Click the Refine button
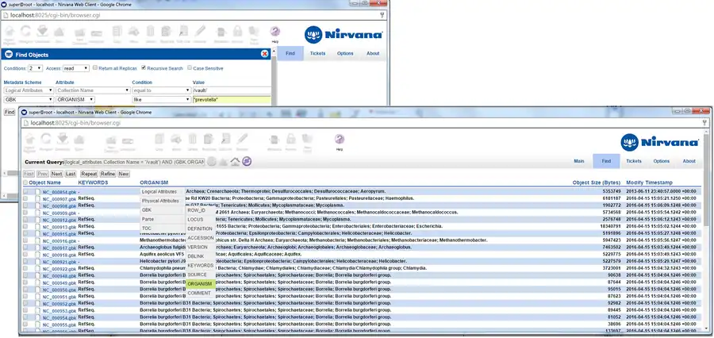 107,173
